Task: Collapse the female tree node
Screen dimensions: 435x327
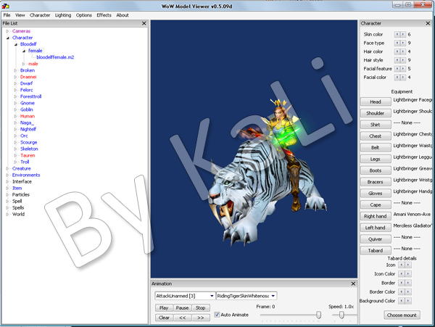Action: (x=24, y=51)
